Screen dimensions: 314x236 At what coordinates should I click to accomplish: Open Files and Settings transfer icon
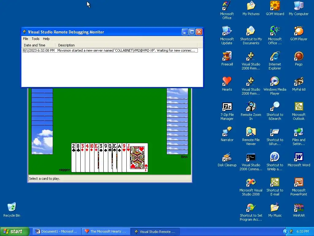tap(299, 136)
